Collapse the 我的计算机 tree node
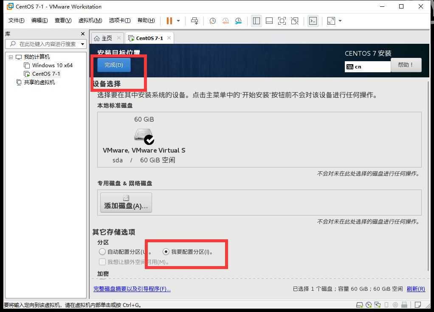The image size is (434, 312). pyautogui.click(x=11, y=57)
